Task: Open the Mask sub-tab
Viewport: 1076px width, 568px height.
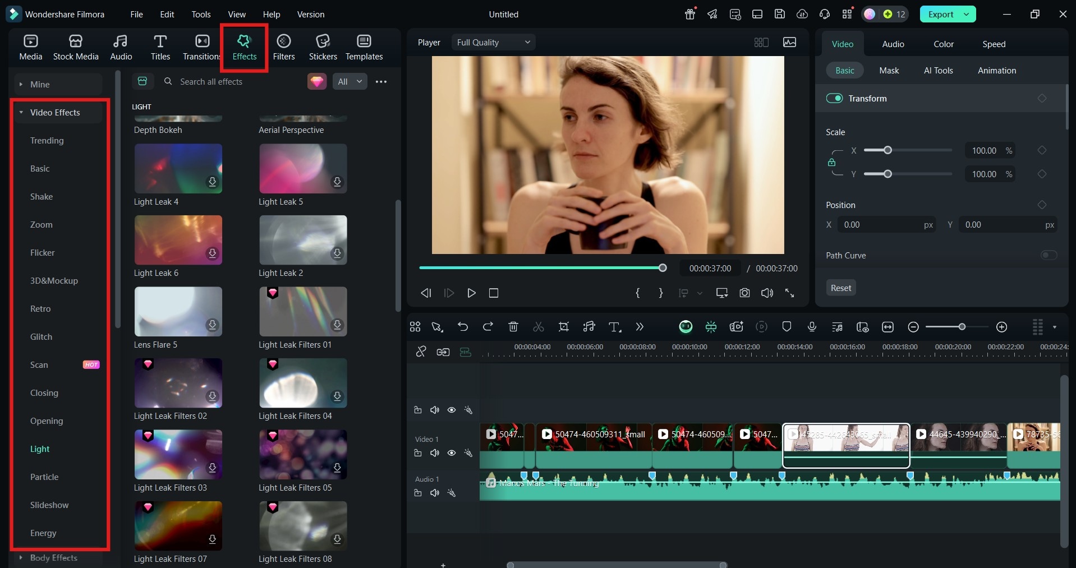Action: [889, 70]
